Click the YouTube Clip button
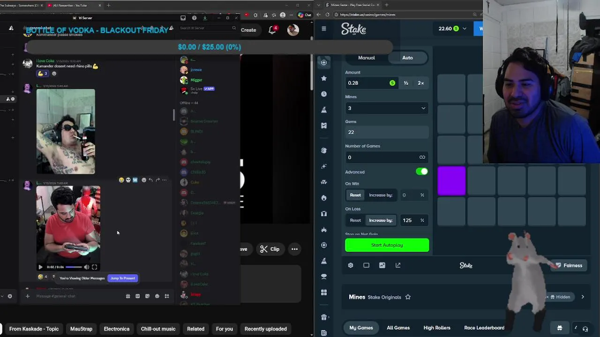Screen dimensions: 600x337 coord(270,249)
